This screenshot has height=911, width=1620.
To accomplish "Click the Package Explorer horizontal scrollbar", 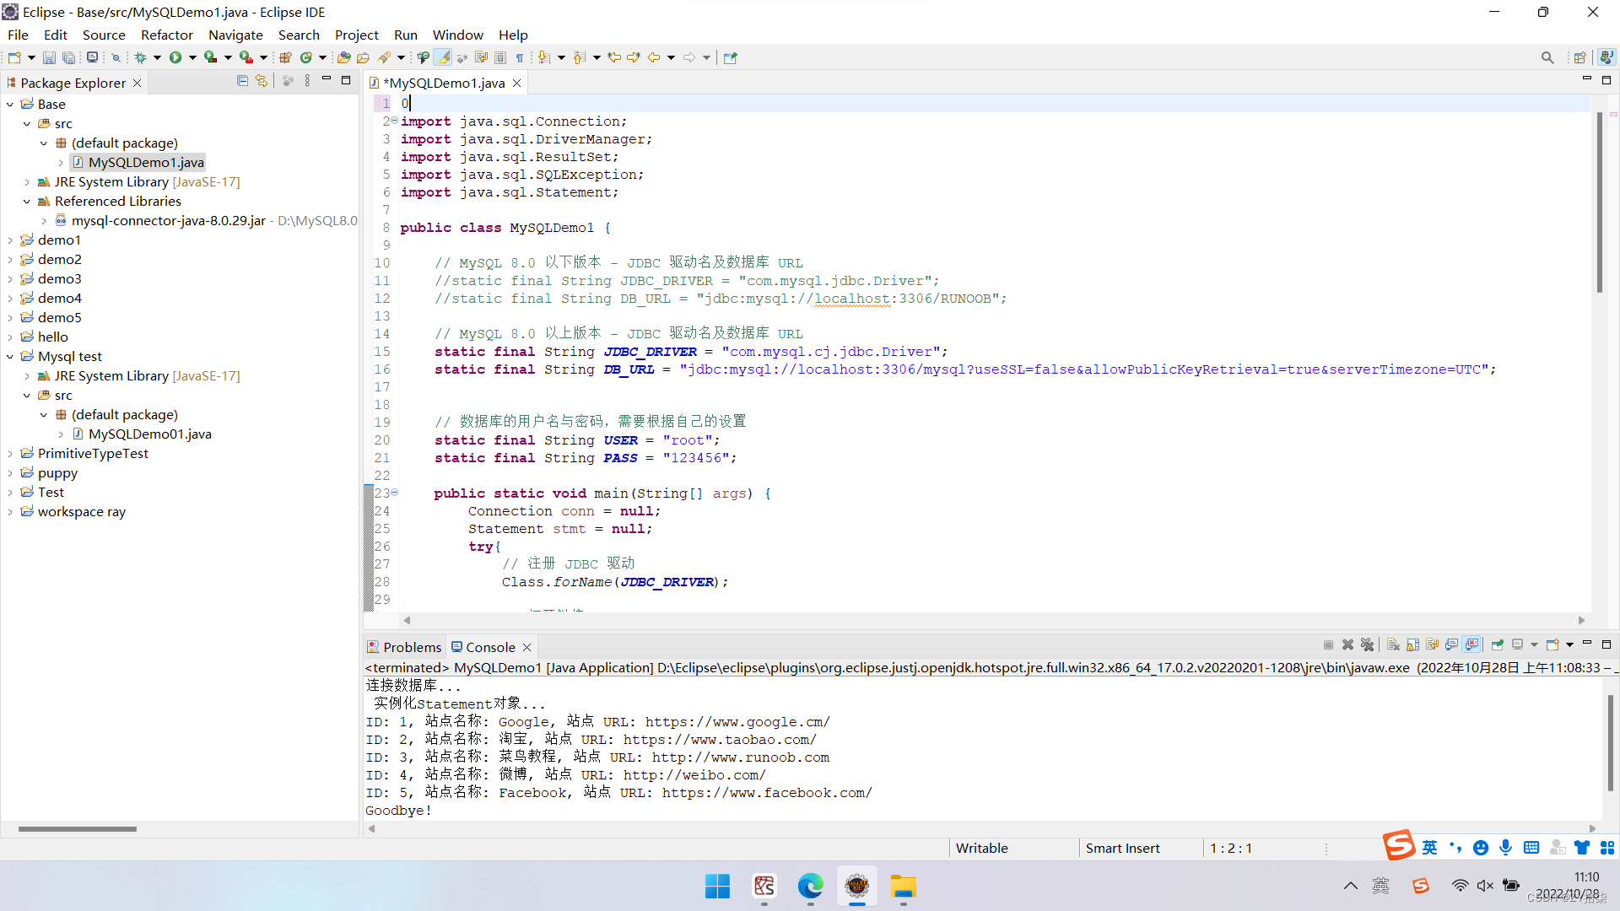I will (76, 828).
